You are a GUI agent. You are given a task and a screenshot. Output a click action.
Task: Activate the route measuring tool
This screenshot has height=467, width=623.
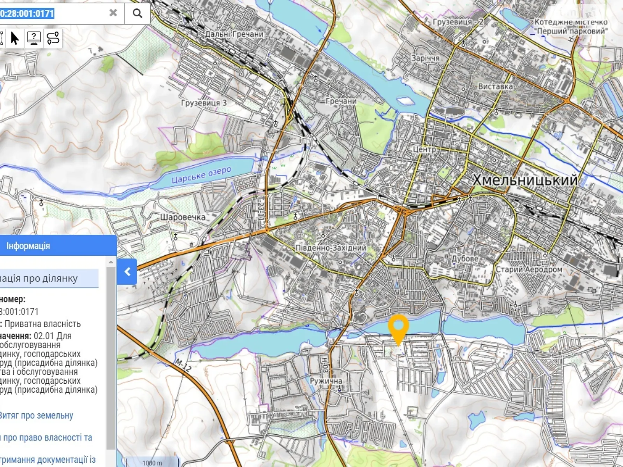click(53, 38)
